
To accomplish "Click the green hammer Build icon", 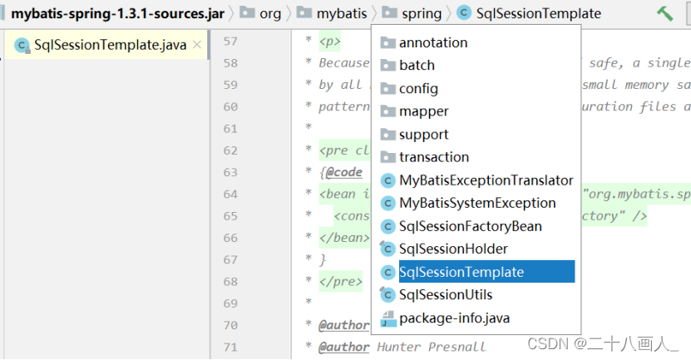I will 664,13.
